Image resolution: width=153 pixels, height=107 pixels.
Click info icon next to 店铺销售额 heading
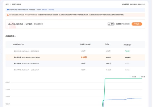click(15, 36)
